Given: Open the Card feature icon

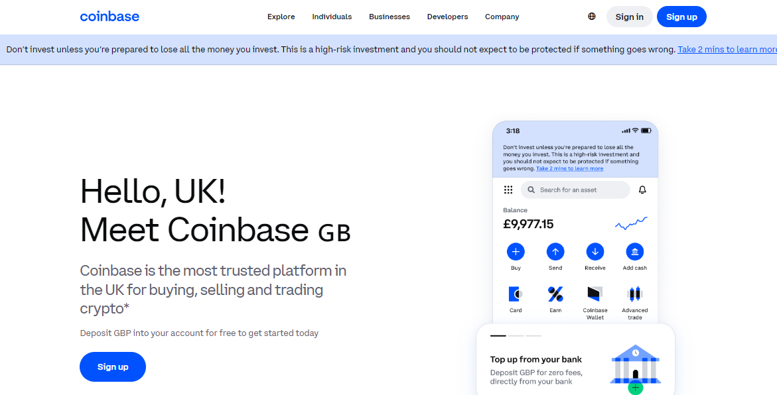Looking at the screenshot, I should [516, 294].
